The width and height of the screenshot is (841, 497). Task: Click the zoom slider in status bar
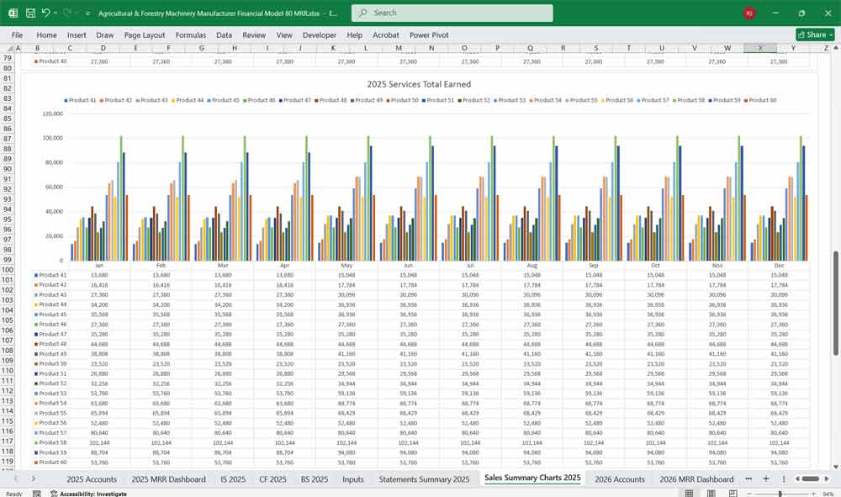780,494
